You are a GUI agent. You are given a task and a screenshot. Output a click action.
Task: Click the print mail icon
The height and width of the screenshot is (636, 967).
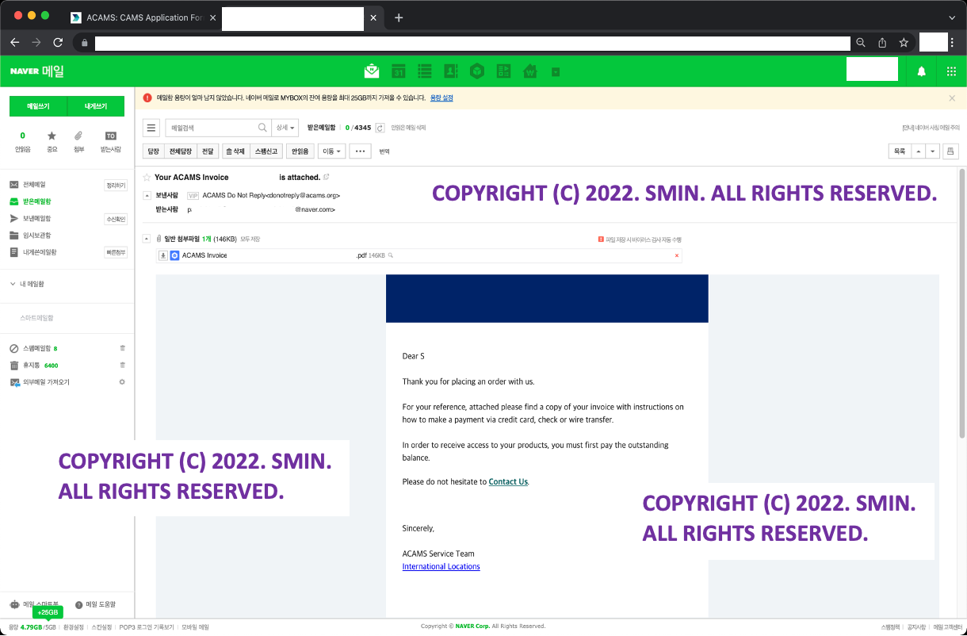pyautogui.click(x=950, y=151)
